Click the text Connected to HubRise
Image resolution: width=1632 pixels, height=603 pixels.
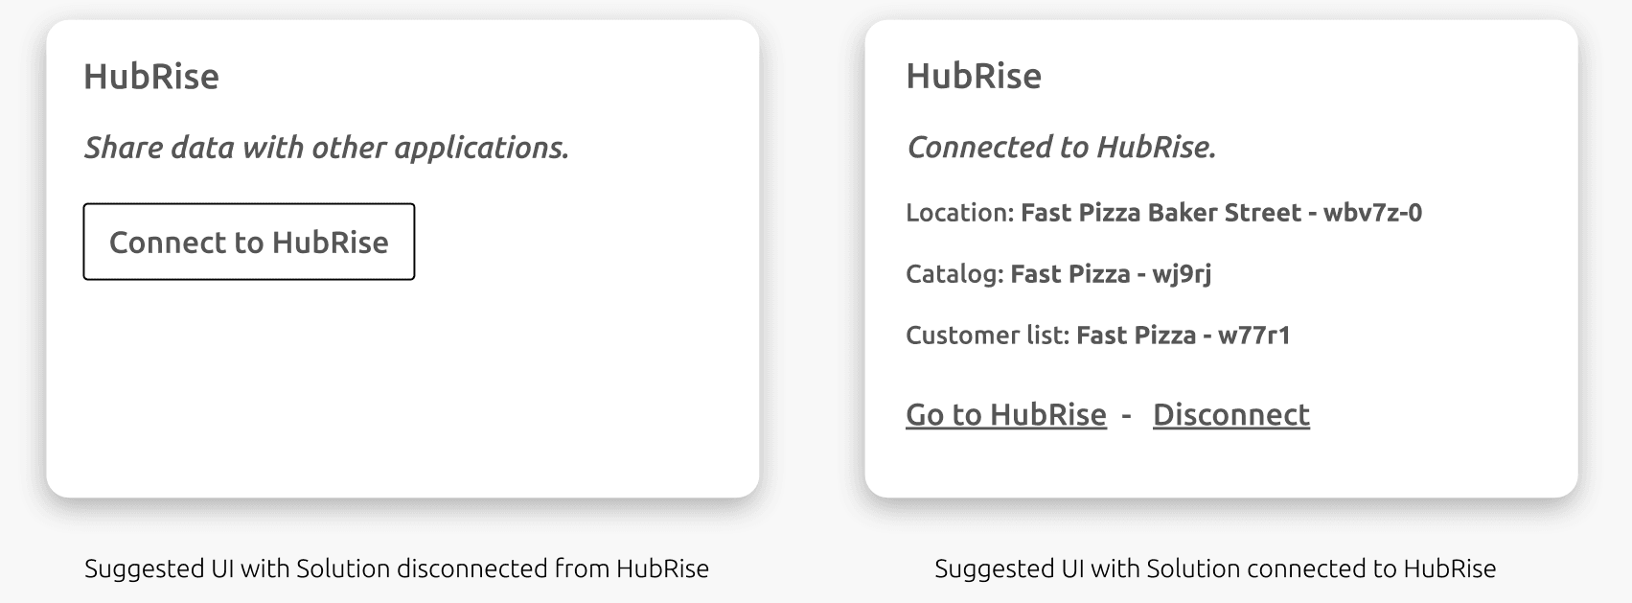pyautogui.click(x=1062, y=148)
